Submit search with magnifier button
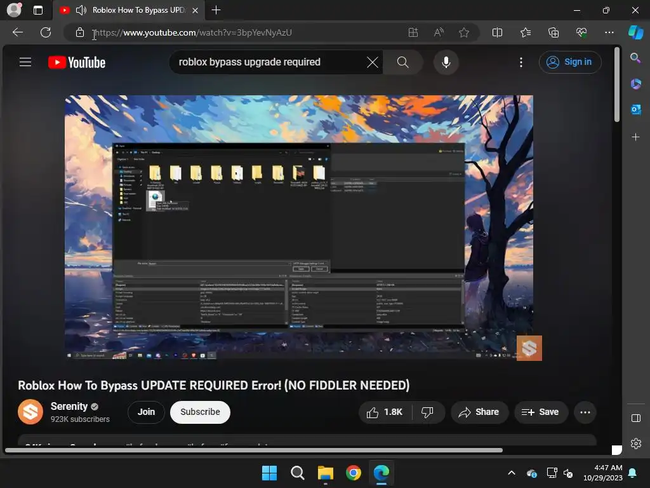The height and width of the screenshot is (488, 650). 402,62
